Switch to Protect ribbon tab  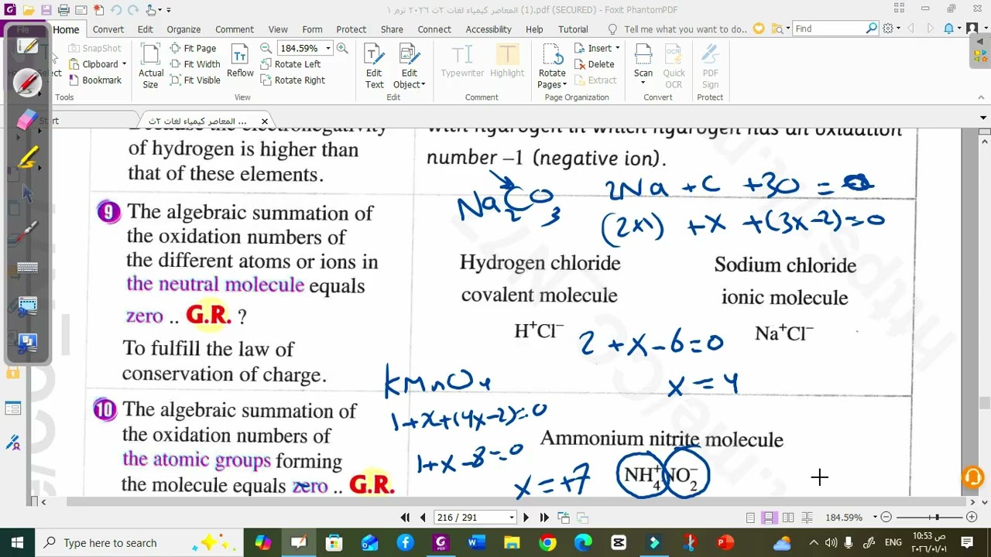click(351, 29)
